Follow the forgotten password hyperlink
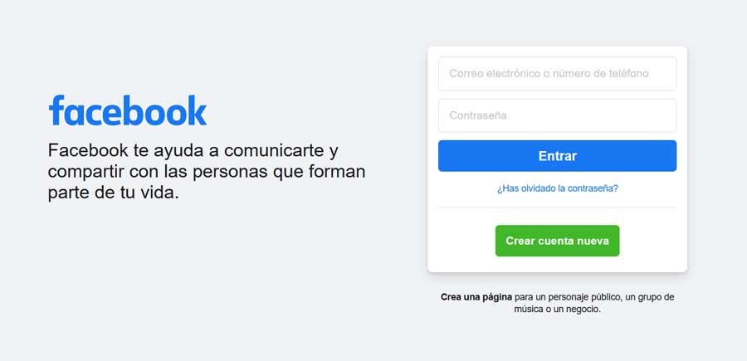Screen dimensions: 747x361 (x=558, y=188)
